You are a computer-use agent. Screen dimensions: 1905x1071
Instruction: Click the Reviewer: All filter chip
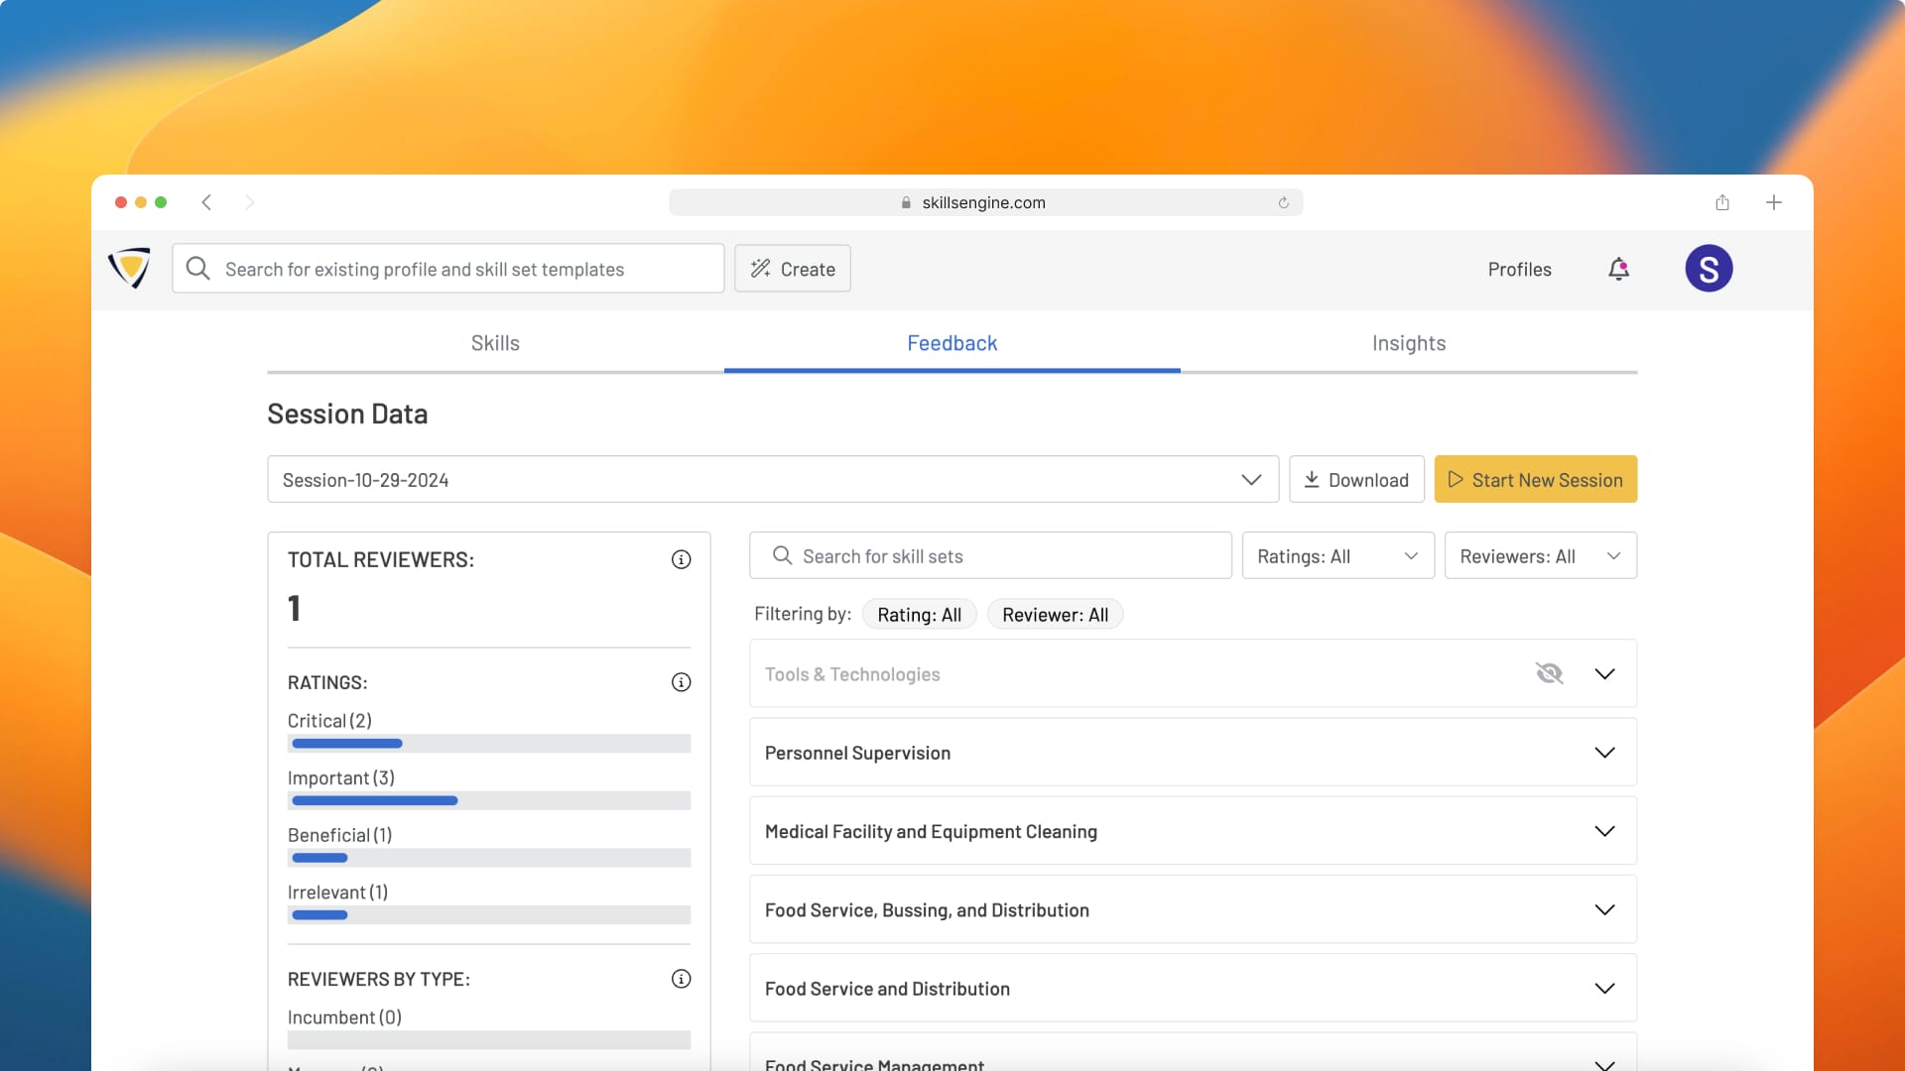coord(1055,614)
